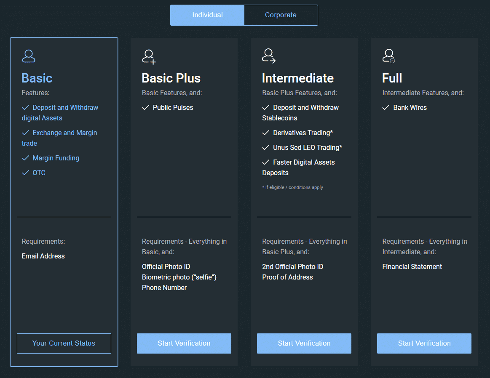Image resolution: width=490 pixels, height=378 pixels.
Task: Click the Basic Plus user-plus icon
Action: pyautogui.click(x=149, y=56)
